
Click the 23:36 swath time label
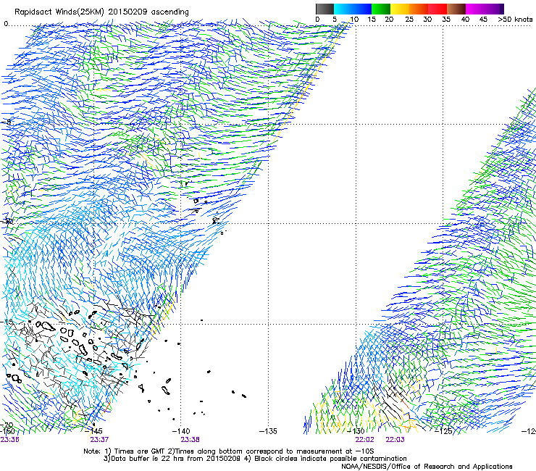(x=10, y=440)
